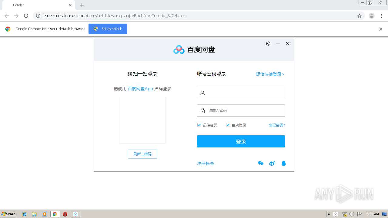Click the user icon in the account field

click(203, 93)
